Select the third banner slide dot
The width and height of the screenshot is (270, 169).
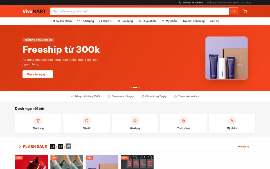(x=139, y=87)
